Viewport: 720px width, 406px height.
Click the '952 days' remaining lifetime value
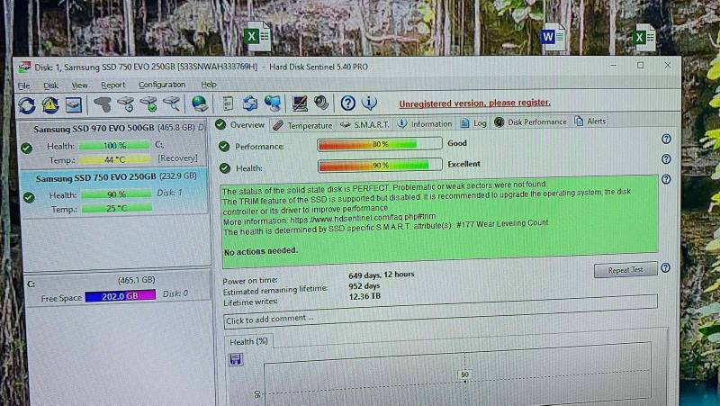click(x=364, y=285)
